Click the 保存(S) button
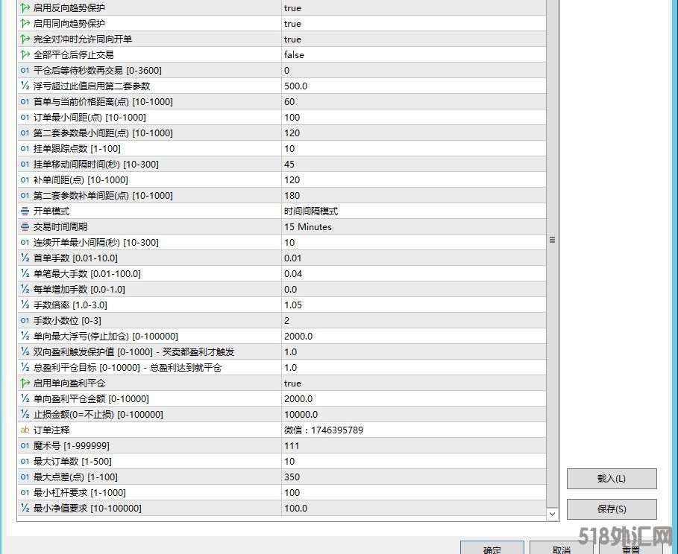Screen dimensions: 678x554 click(x=612, y=509)
